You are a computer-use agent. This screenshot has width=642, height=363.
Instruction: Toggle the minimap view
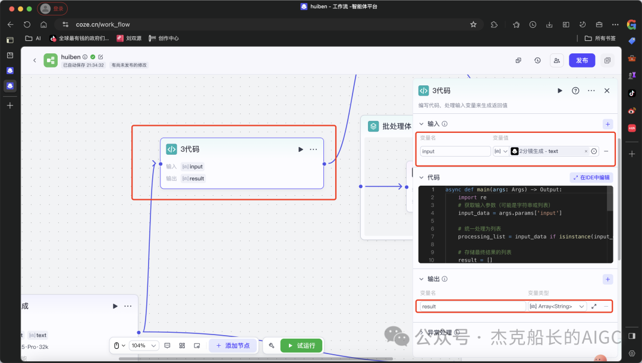[x=197, y=345]
